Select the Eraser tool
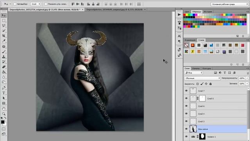The height and width of the screenshot is (141, 250). point(4,67)
